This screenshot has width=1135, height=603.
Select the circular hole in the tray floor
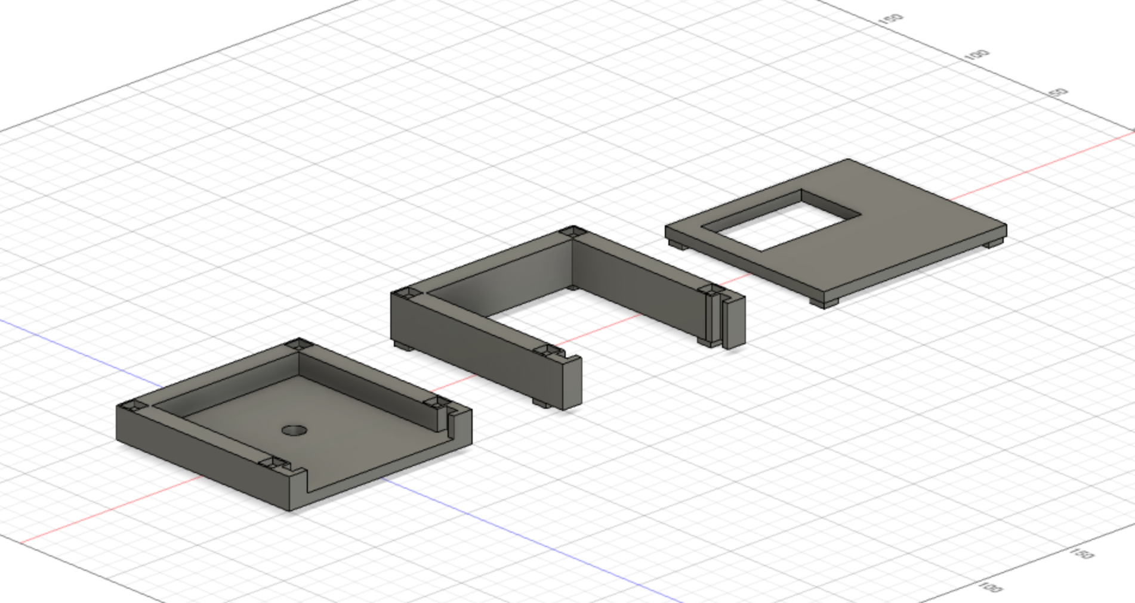coord(294,430)
